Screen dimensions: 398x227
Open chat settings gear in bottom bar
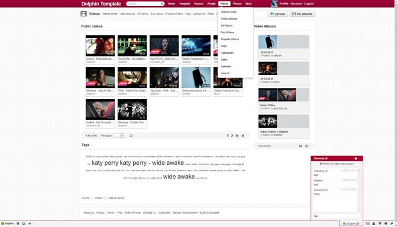pos(18,224)
